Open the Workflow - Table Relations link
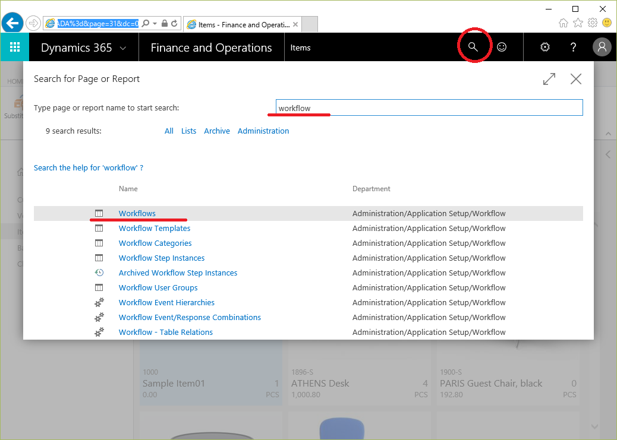 point(166,333)
